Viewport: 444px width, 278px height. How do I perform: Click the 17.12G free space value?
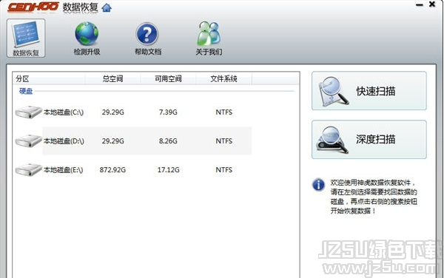pyautogui.click(x=169, y=170)
